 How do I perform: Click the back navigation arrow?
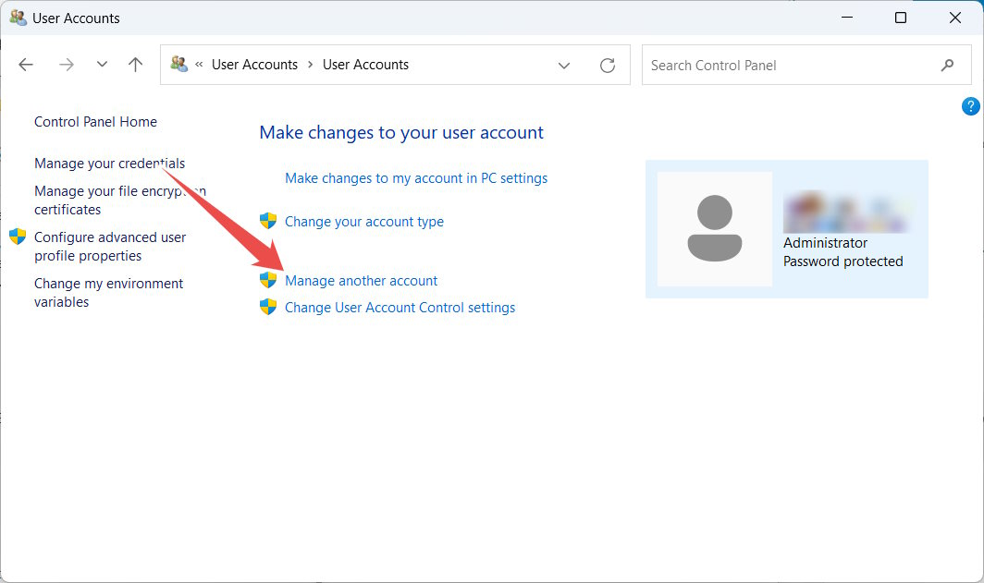click(x=25, y=64)
